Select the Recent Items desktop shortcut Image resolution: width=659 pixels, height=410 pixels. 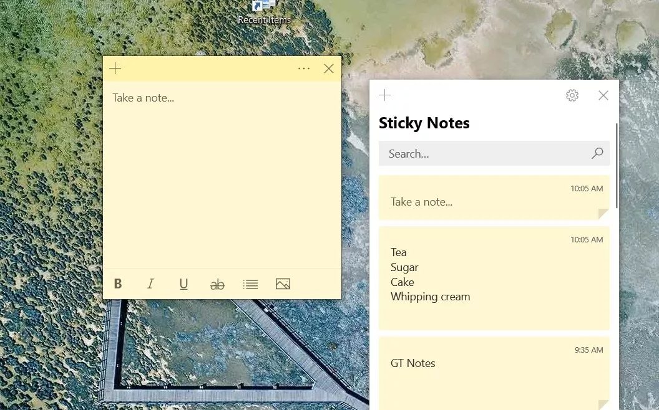coord(264,12)
